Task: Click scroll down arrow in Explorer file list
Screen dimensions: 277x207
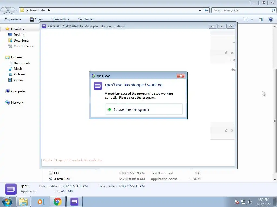Action: point(275,180)
